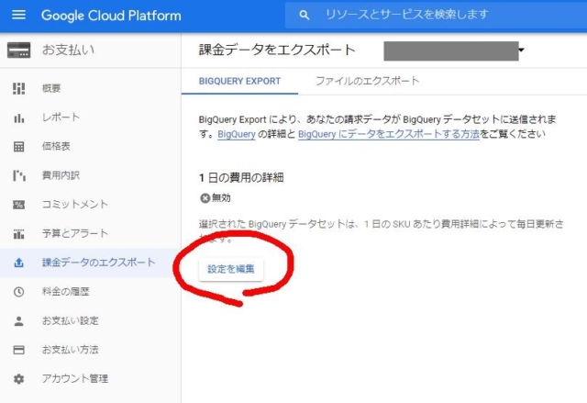This screenshot has width=587, height=403.
Task: Click the billing credit card icon
Action: [18, 50]
